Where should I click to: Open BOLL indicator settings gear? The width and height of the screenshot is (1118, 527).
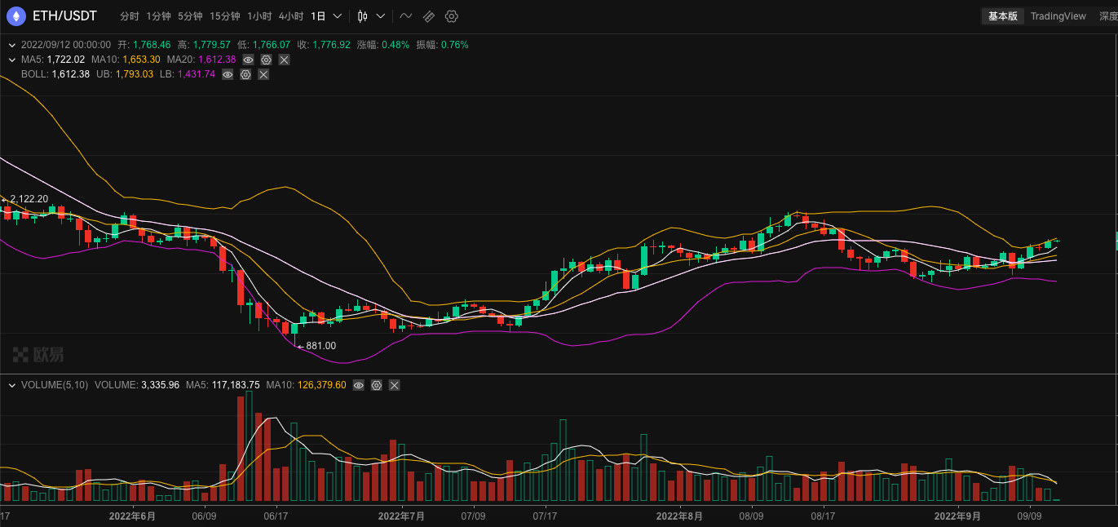tap(245, 74)
